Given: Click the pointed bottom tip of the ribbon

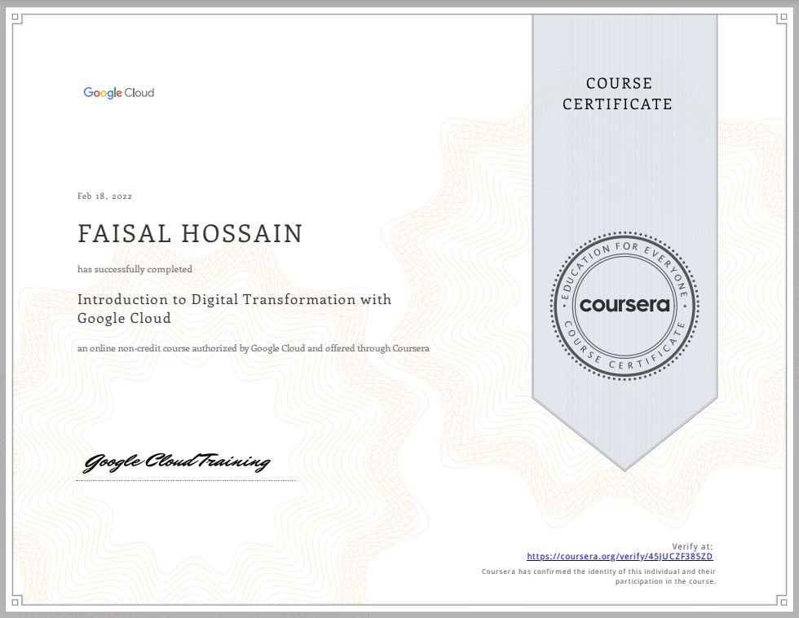Looking at the screenshot, I should click(x=625, y=466).
